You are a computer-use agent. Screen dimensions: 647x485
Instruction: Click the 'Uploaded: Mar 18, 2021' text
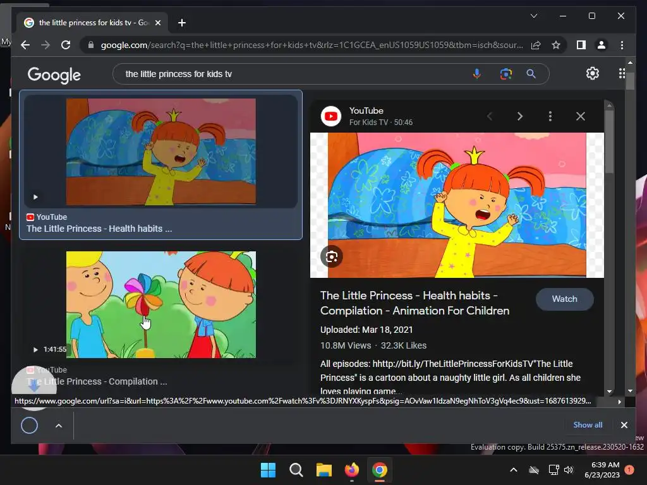pyautogui.click(x=366, y=330)
